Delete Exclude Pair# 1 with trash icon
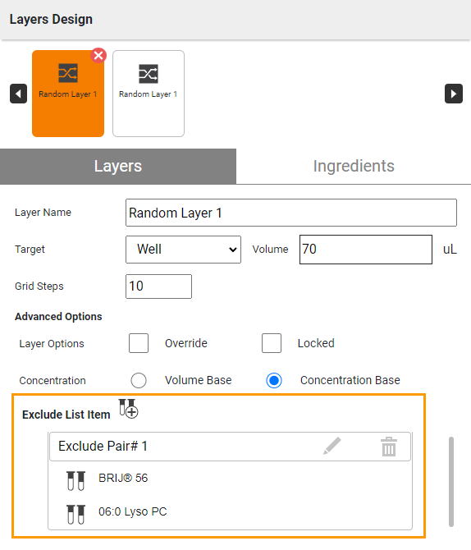Viewport: 471px width, 550px height. (389, 447)
